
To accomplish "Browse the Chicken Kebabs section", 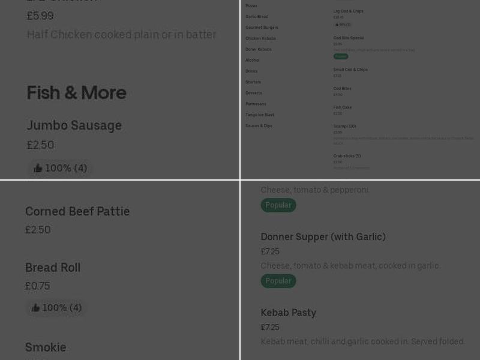I will tap(260, 38).
